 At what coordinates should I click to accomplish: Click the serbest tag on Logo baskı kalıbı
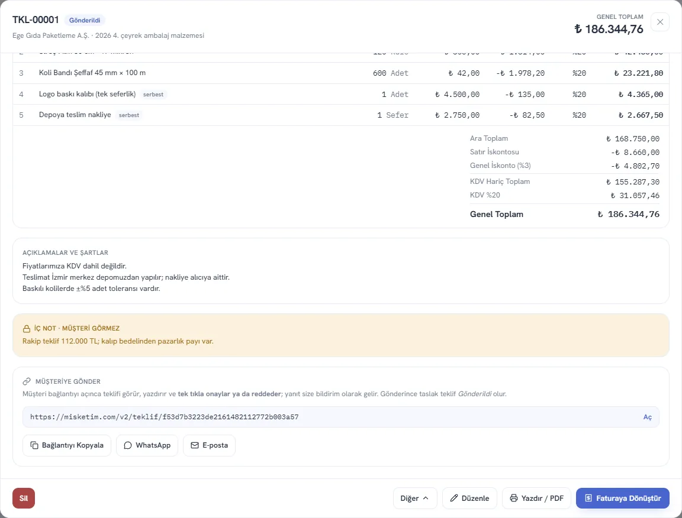click(x=153, y=94)
